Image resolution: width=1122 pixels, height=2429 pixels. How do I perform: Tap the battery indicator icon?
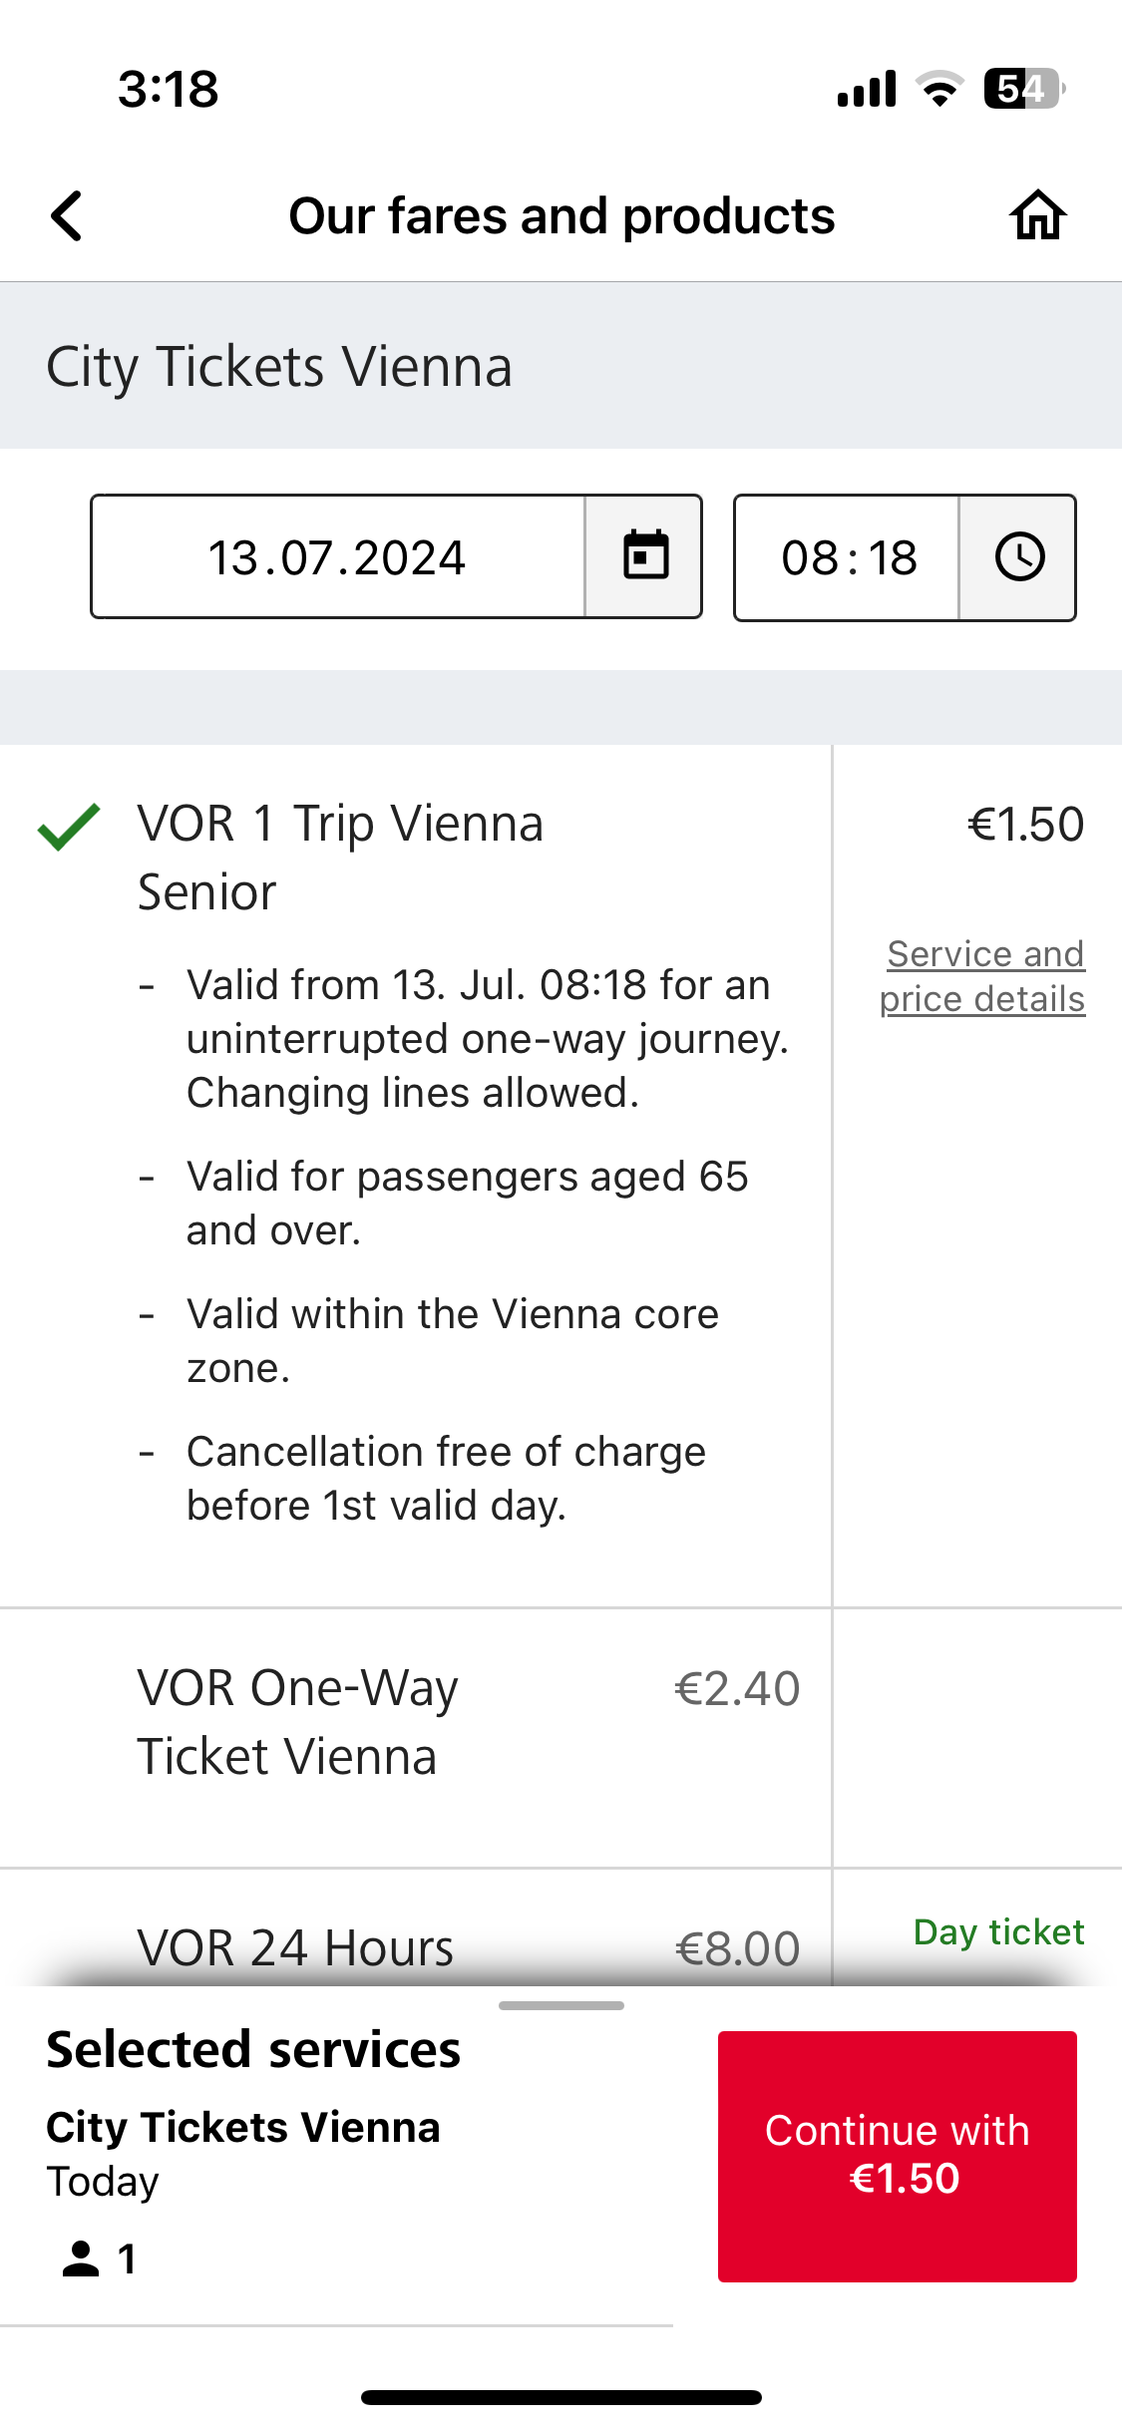1024,89
